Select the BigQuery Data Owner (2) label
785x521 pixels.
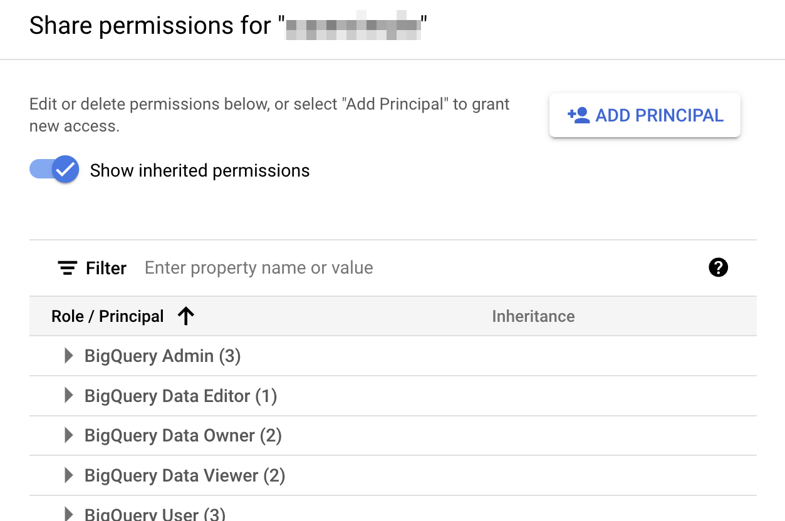tap(183, 435)
